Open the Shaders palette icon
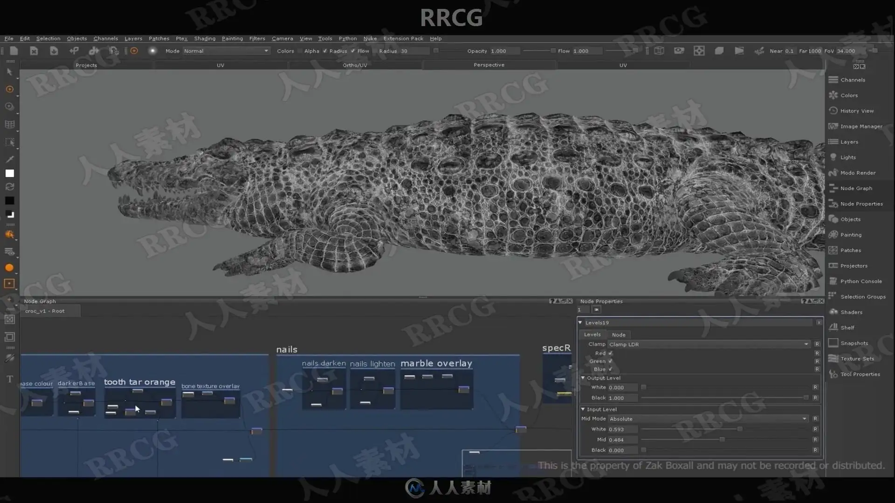This screenshot has height=503, width=895. (x=833, y=312)
